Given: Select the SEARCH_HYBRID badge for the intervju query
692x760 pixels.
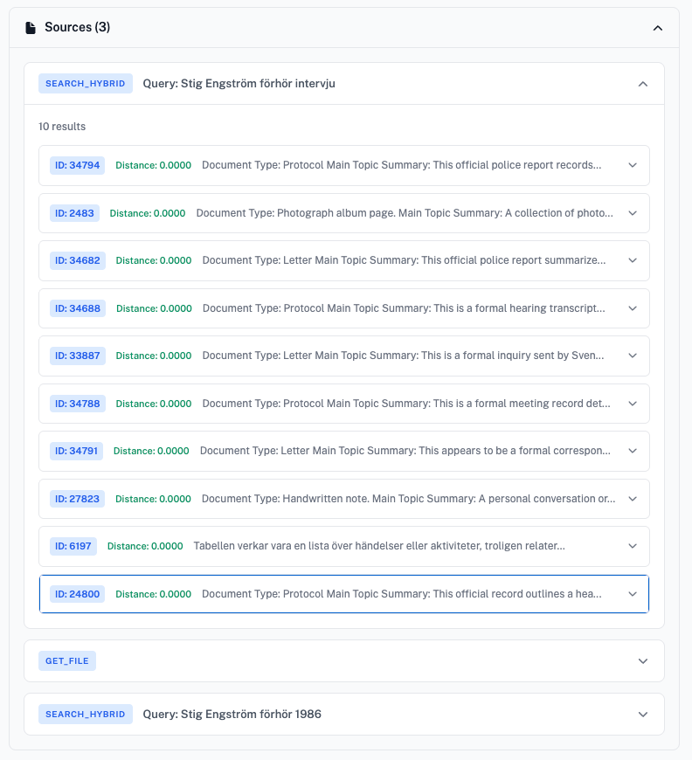Looking at the screenshot, I should pos(84,83).
